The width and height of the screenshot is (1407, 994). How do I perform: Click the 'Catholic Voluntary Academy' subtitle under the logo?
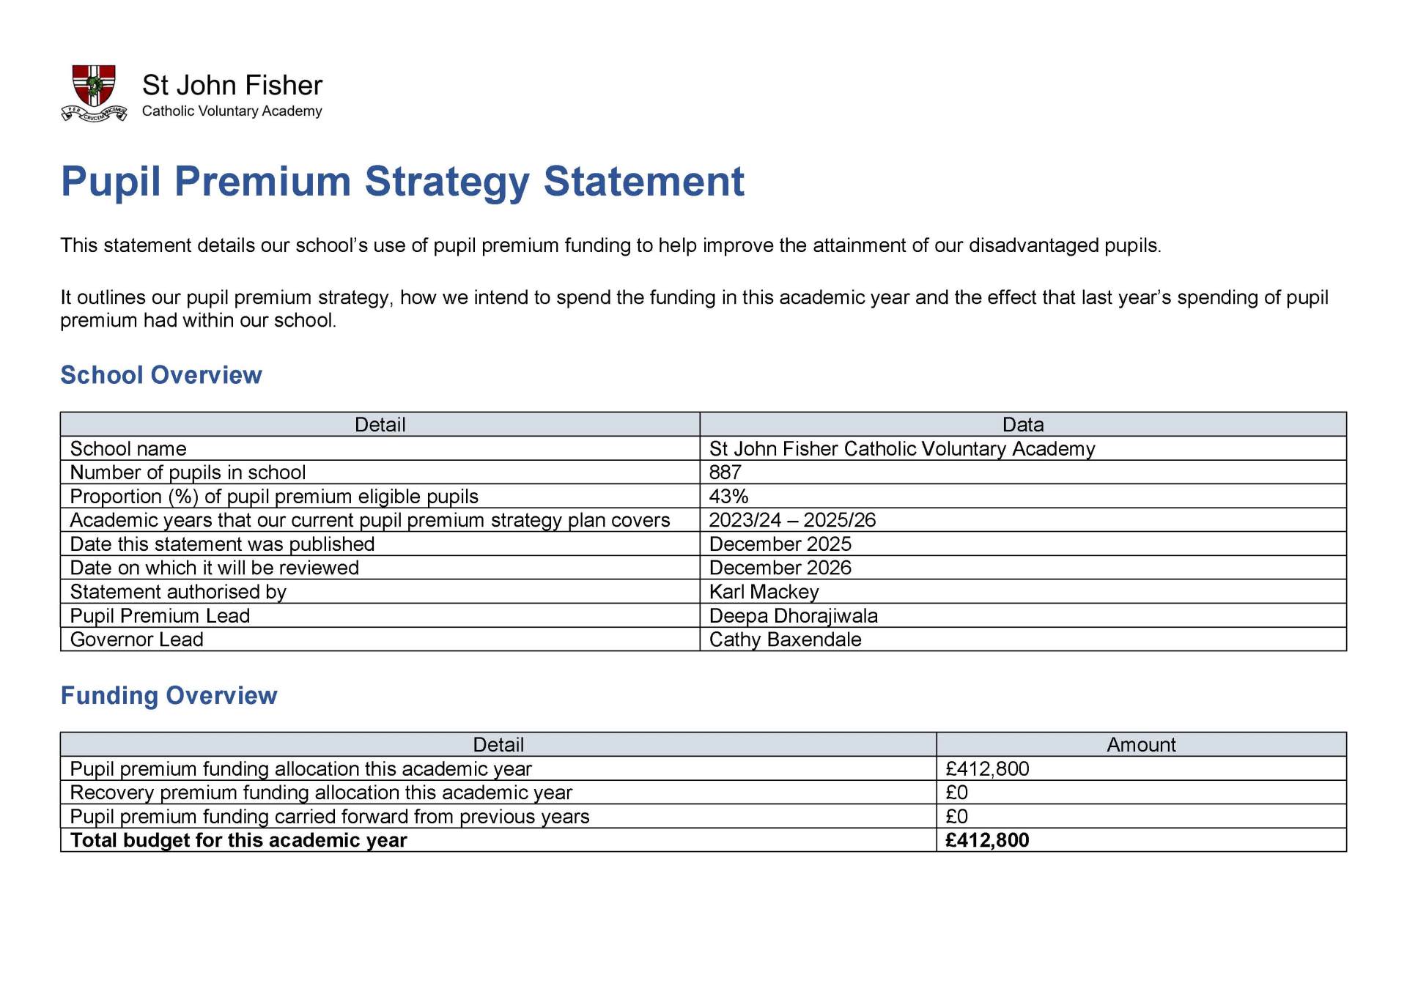[x=232, y=111]
